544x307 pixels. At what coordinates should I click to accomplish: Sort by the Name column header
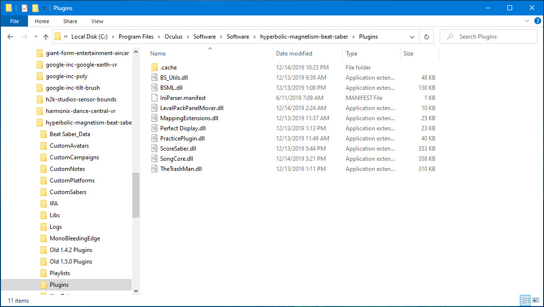tap(158, 54)
